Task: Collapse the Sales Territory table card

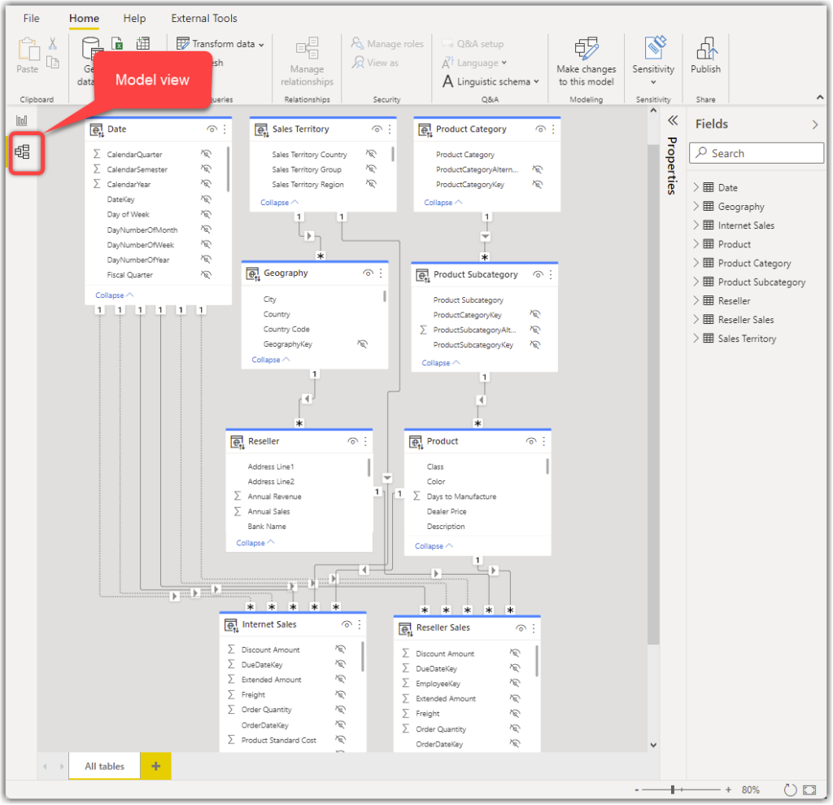Action: pos(280,203)
